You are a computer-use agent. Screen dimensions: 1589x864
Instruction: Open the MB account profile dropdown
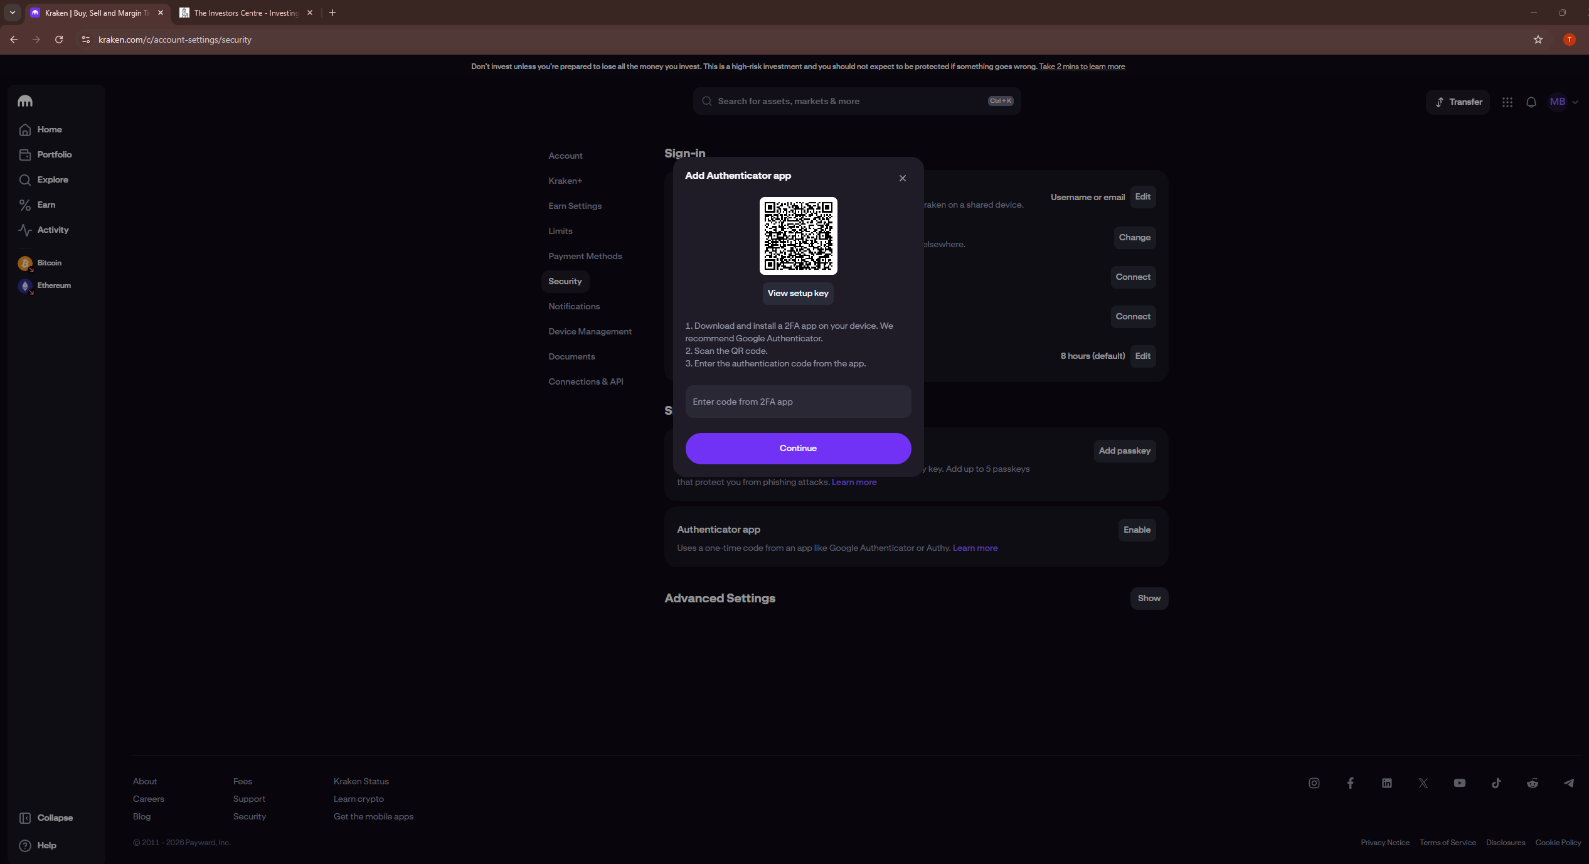coord(1563,102)
